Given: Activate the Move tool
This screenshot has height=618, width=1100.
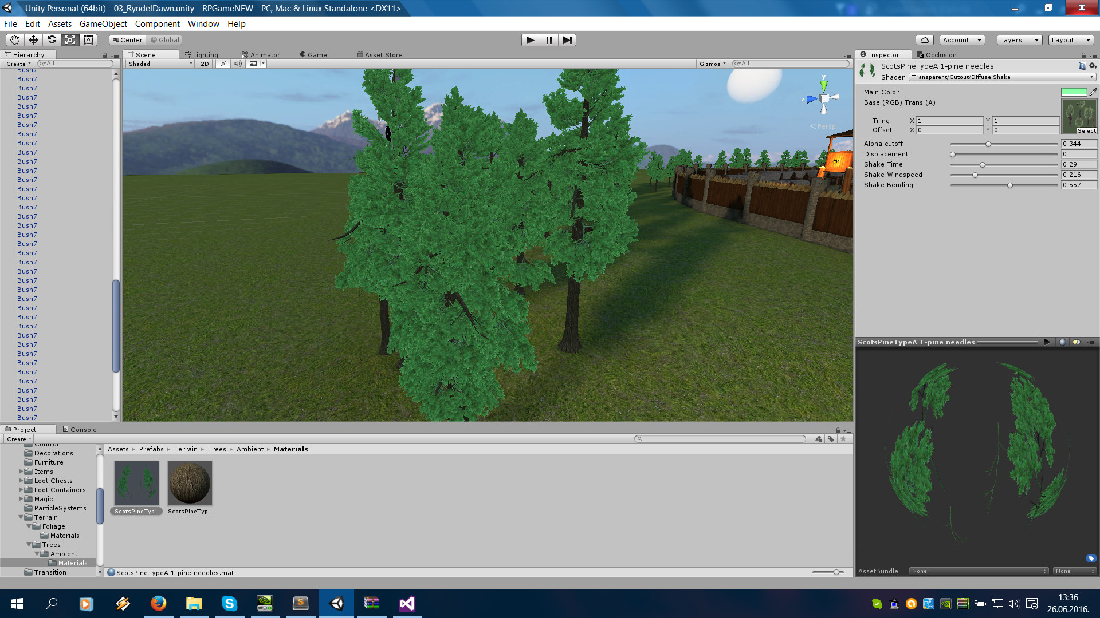Looking at the screenshot, I should pyautogui.click(x=33, y=40).
